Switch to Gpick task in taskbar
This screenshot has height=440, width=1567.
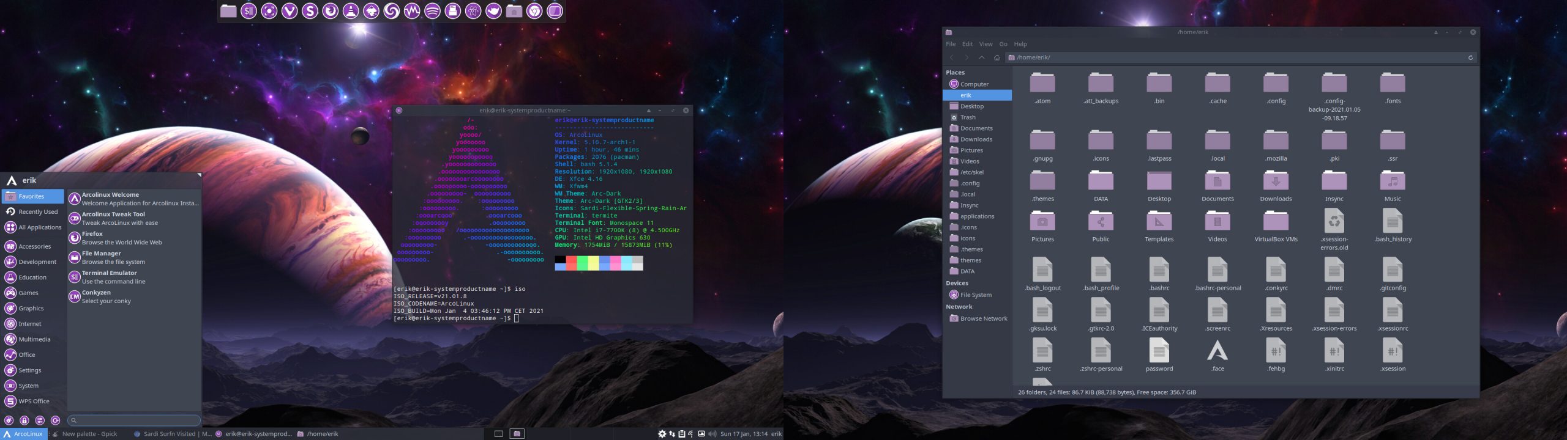pos(89,434)
